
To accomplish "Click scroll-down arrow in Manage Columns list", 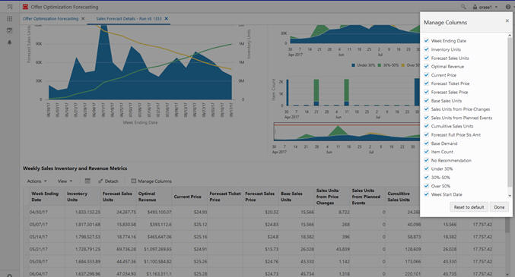I will coord(510,196).
